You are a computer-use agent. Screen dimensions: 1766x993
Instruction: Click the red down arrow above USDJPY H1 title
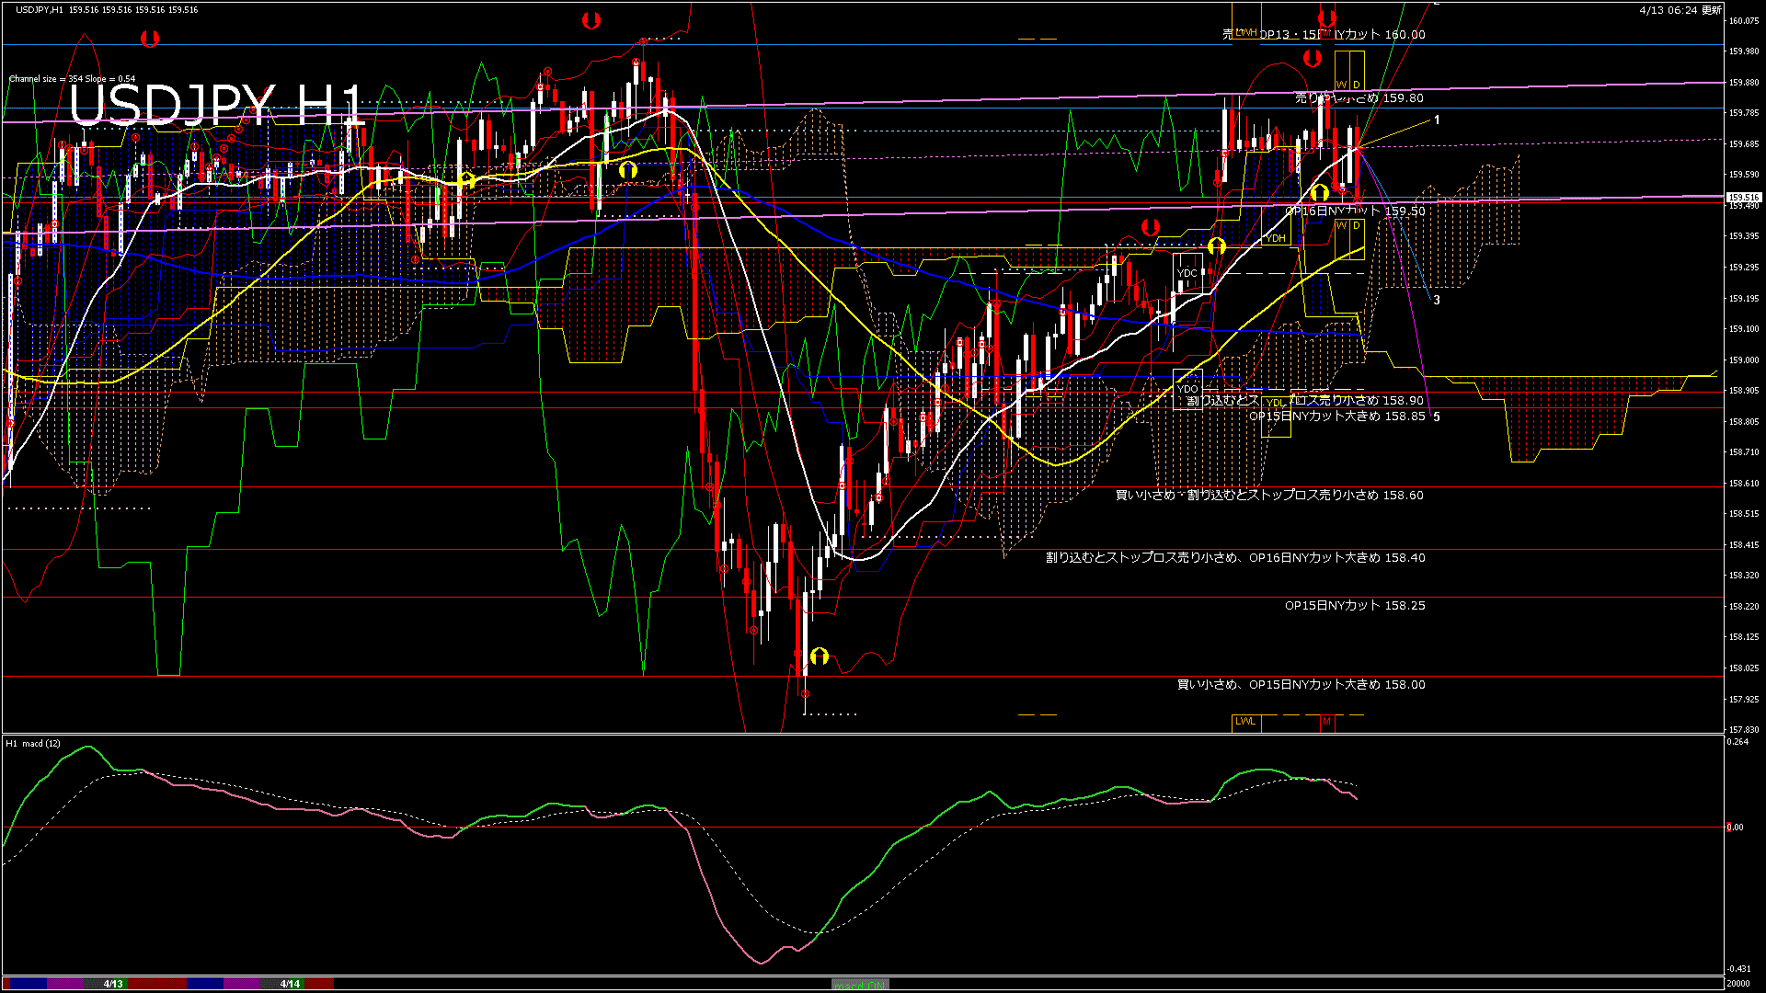pos(150,39)
